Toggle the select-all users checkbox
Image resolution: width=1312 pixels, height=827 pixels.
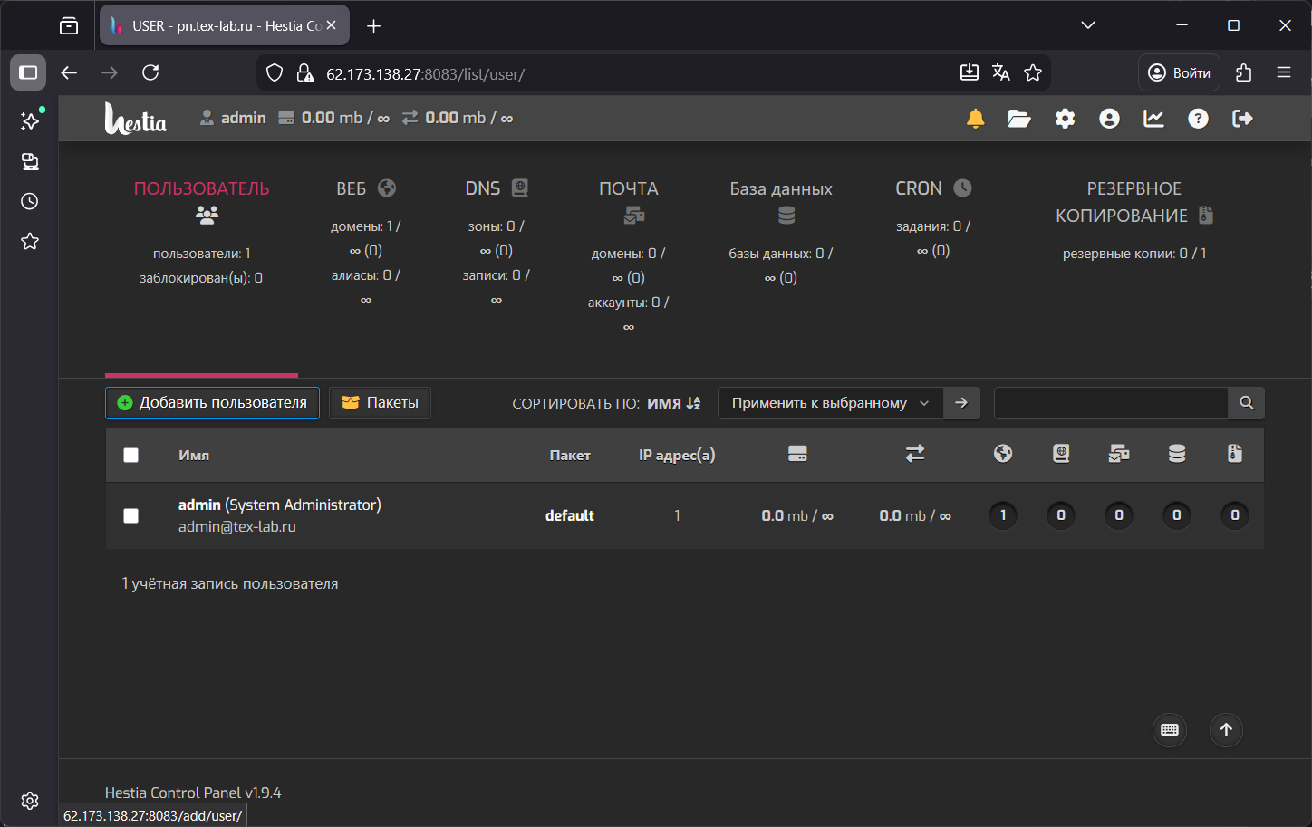[131, 455]
